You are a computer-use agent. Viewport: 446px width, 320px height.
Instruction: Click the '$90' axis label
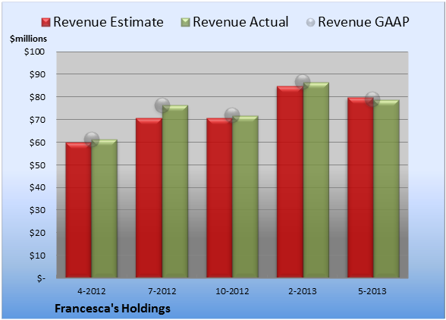[37, 74]
